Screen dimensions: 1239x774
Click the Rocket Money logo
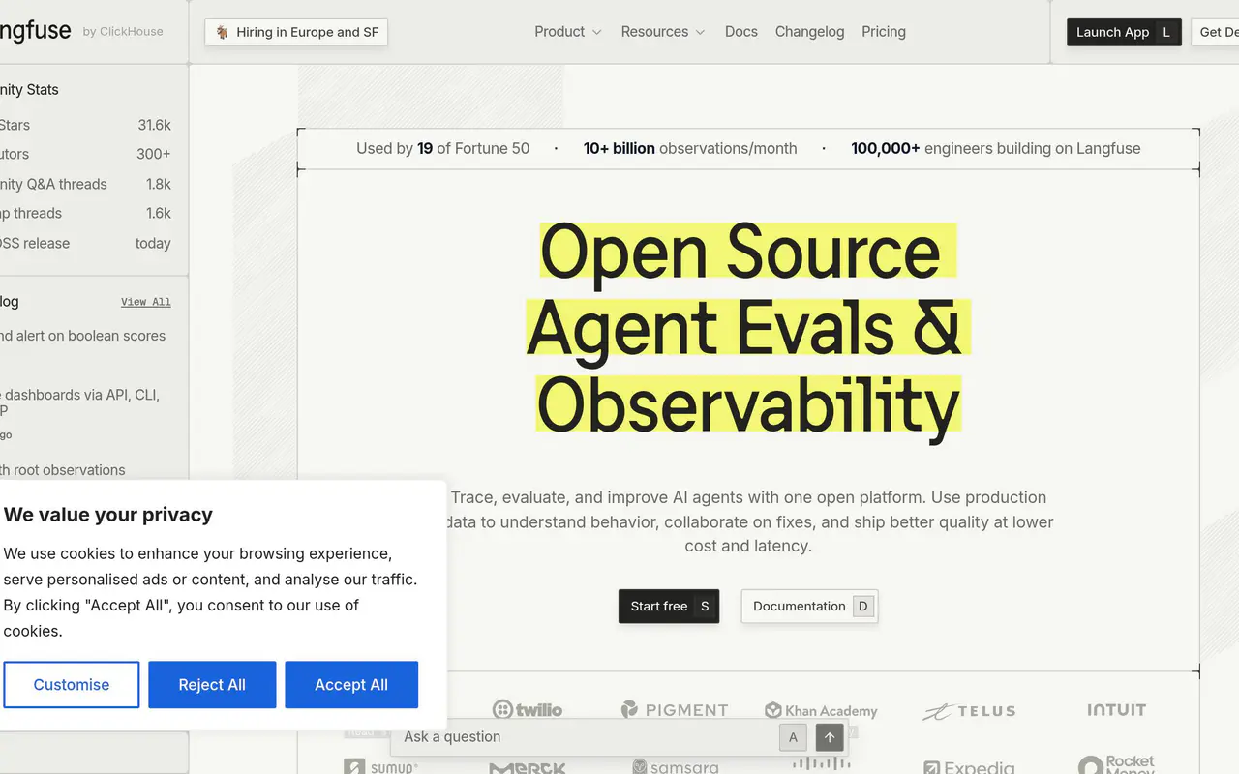pos(1116,764)
